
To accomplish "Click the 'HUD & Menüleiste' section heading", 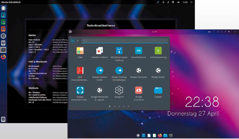I will pos(38,62).
